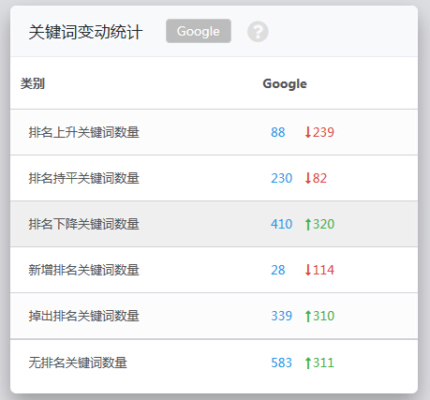Open the blue value 339
Viewport: 430px width, 400px height.
(x=281, y=316)
